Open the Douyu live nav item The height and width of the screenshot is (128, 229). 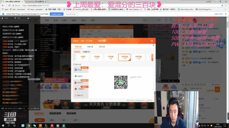[55, 20]
